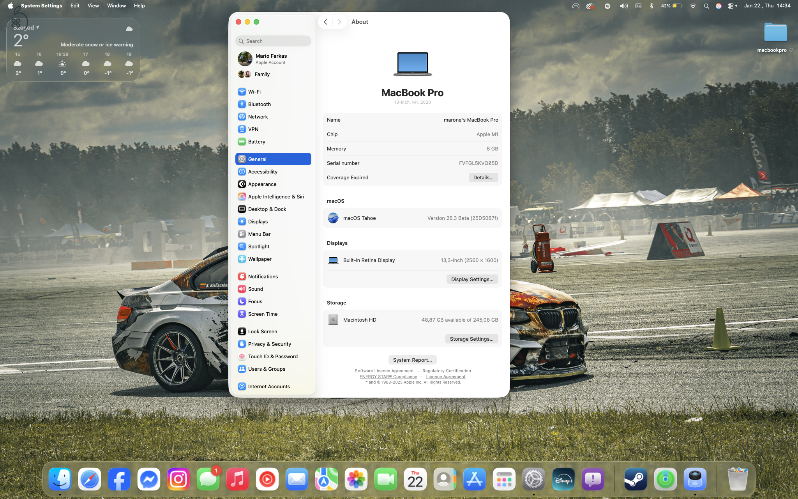This screenshot has height=499, width=798.
Task: Open the Software Licence Agreement link
Action: point(384,371)
